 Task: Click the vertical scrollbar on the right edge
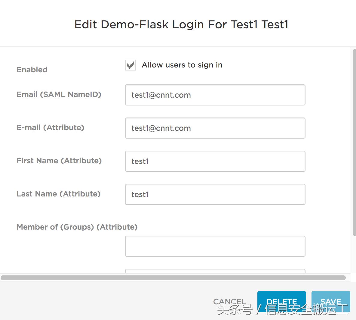pyautogui.click(x=354, y=142)
